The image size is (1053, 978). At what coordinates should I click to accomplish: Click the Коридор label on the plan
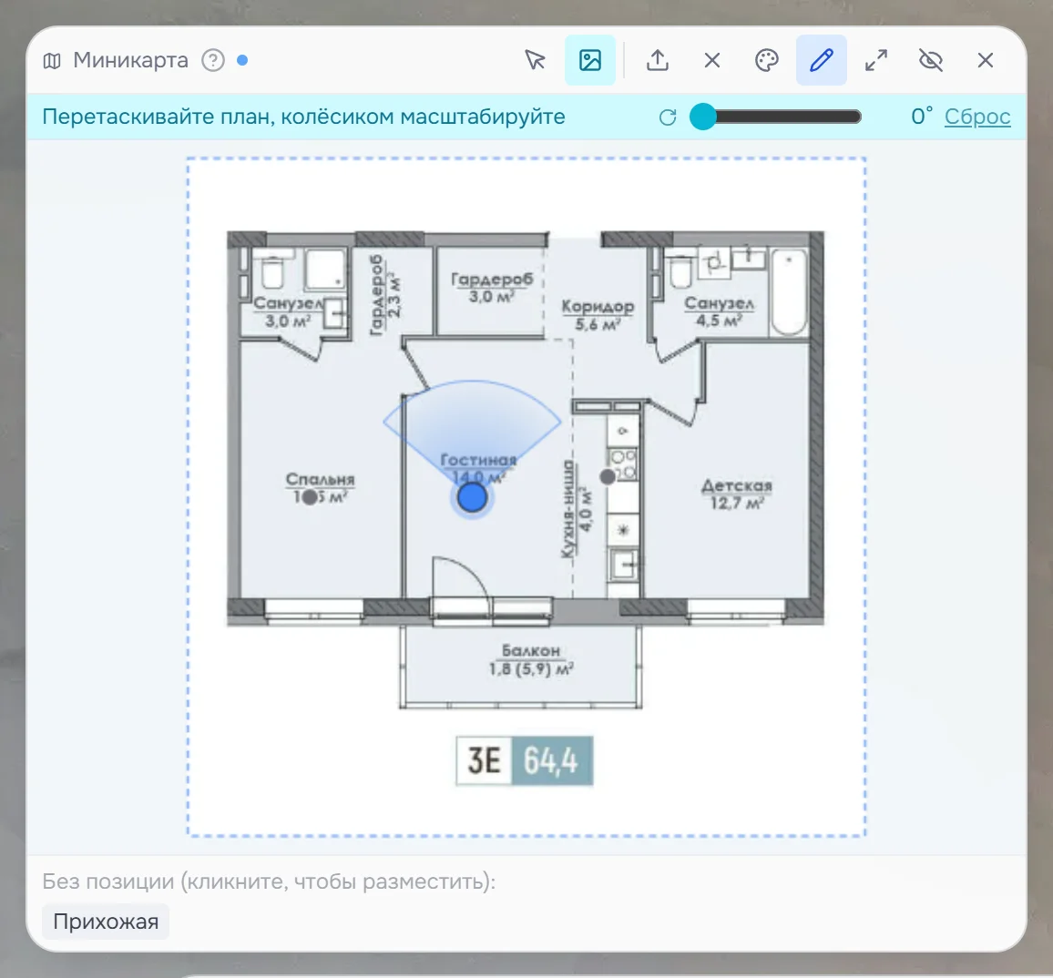point(598,315)
